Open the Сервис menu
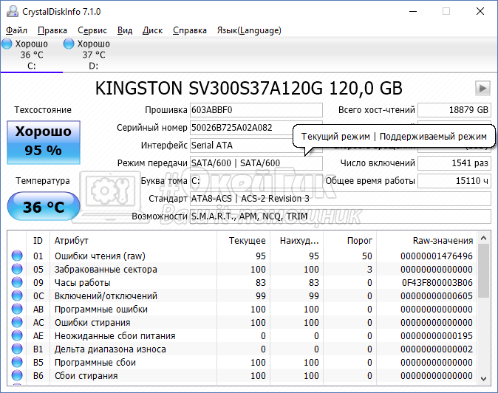498x393 pixels. pyautogui.click(x=92, y=30)
